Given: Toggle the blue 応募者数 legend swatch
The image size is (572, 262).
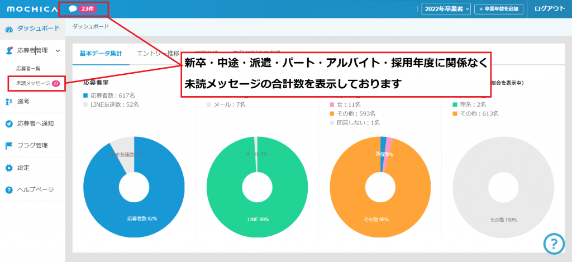Looking at the screenshot, I should point(85,96).
